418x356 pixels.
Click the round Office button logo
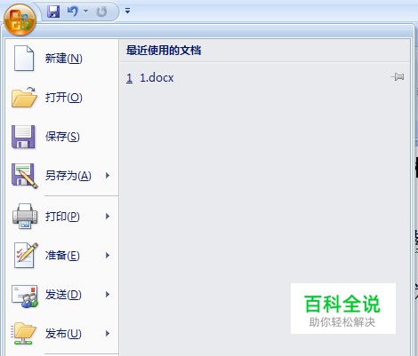click(x=20, y=20)
